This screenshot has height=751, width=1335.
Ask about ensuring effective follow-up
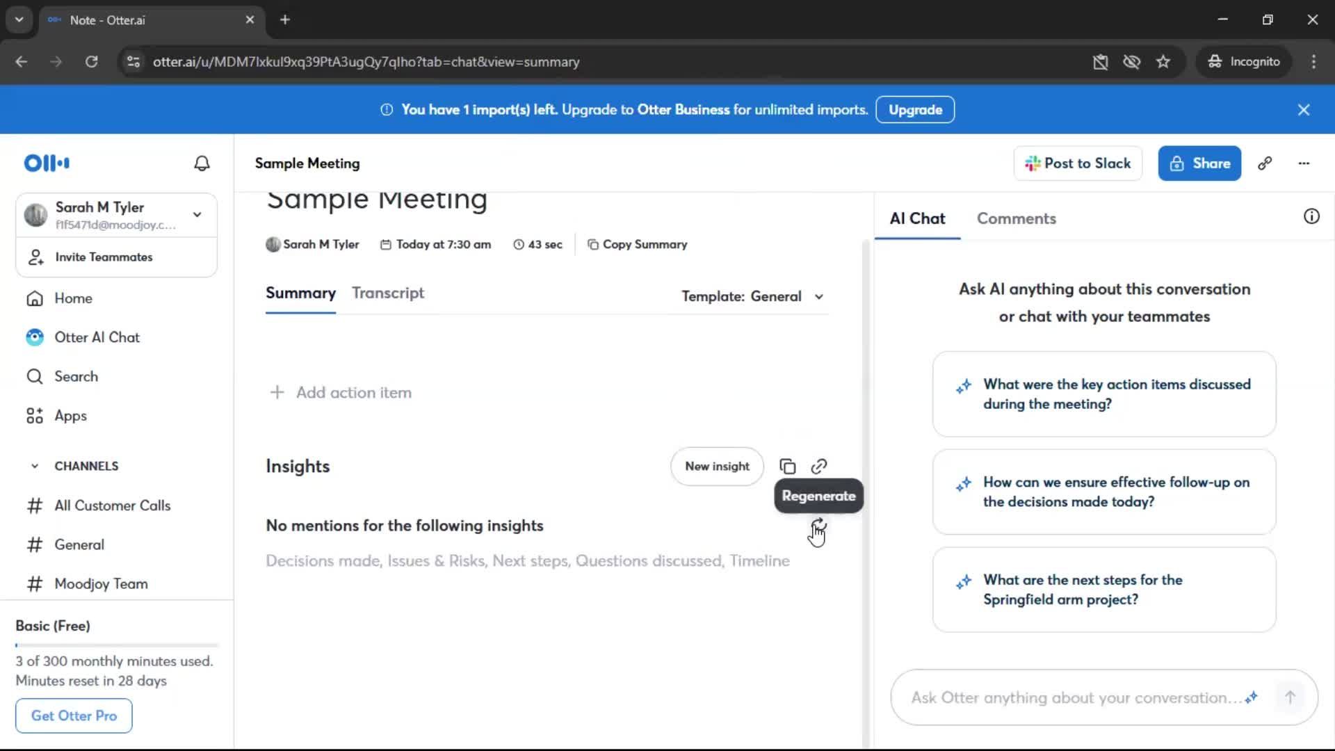pos(1104,492)
